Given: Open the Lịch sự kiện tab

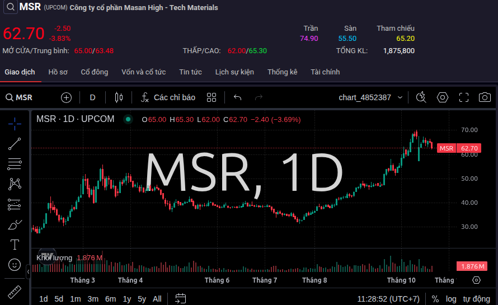Looking at the screenshot, I should [234, 72].
